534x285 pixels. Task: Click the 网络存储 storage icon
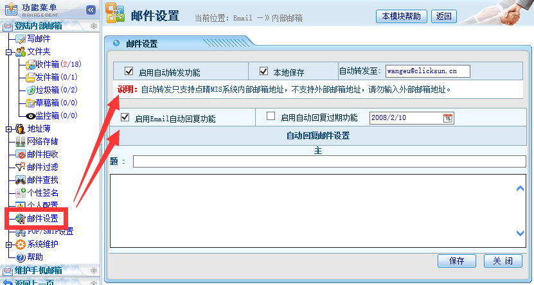pos(21,141)
